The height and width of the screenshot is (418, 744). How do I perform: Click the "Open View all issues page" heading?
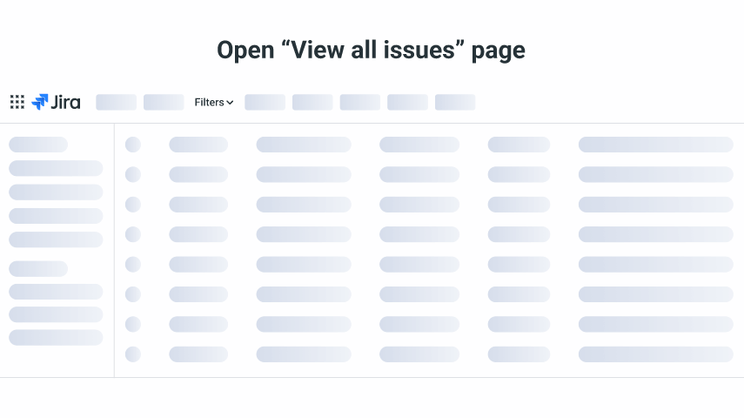[x=371, y=51]
